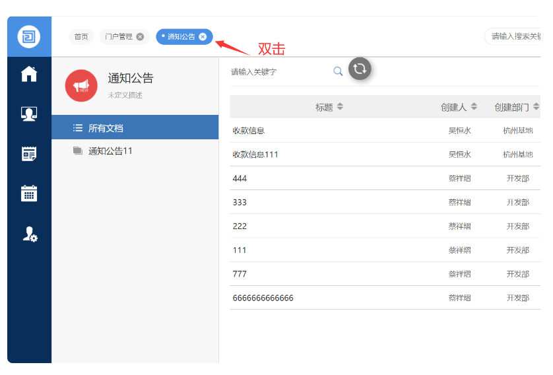Close the 门户管理 tab
The image size is (553, 375).
tap(140, 37)
